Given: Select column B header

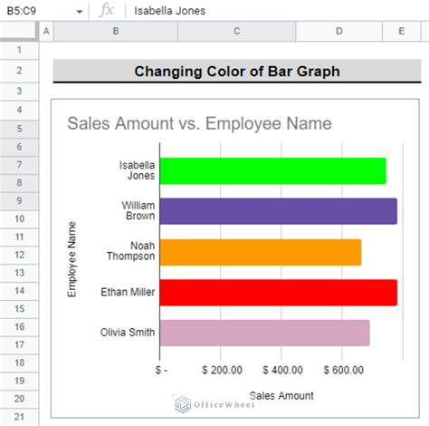Looking at the screenshot, I should click(116, 31).
